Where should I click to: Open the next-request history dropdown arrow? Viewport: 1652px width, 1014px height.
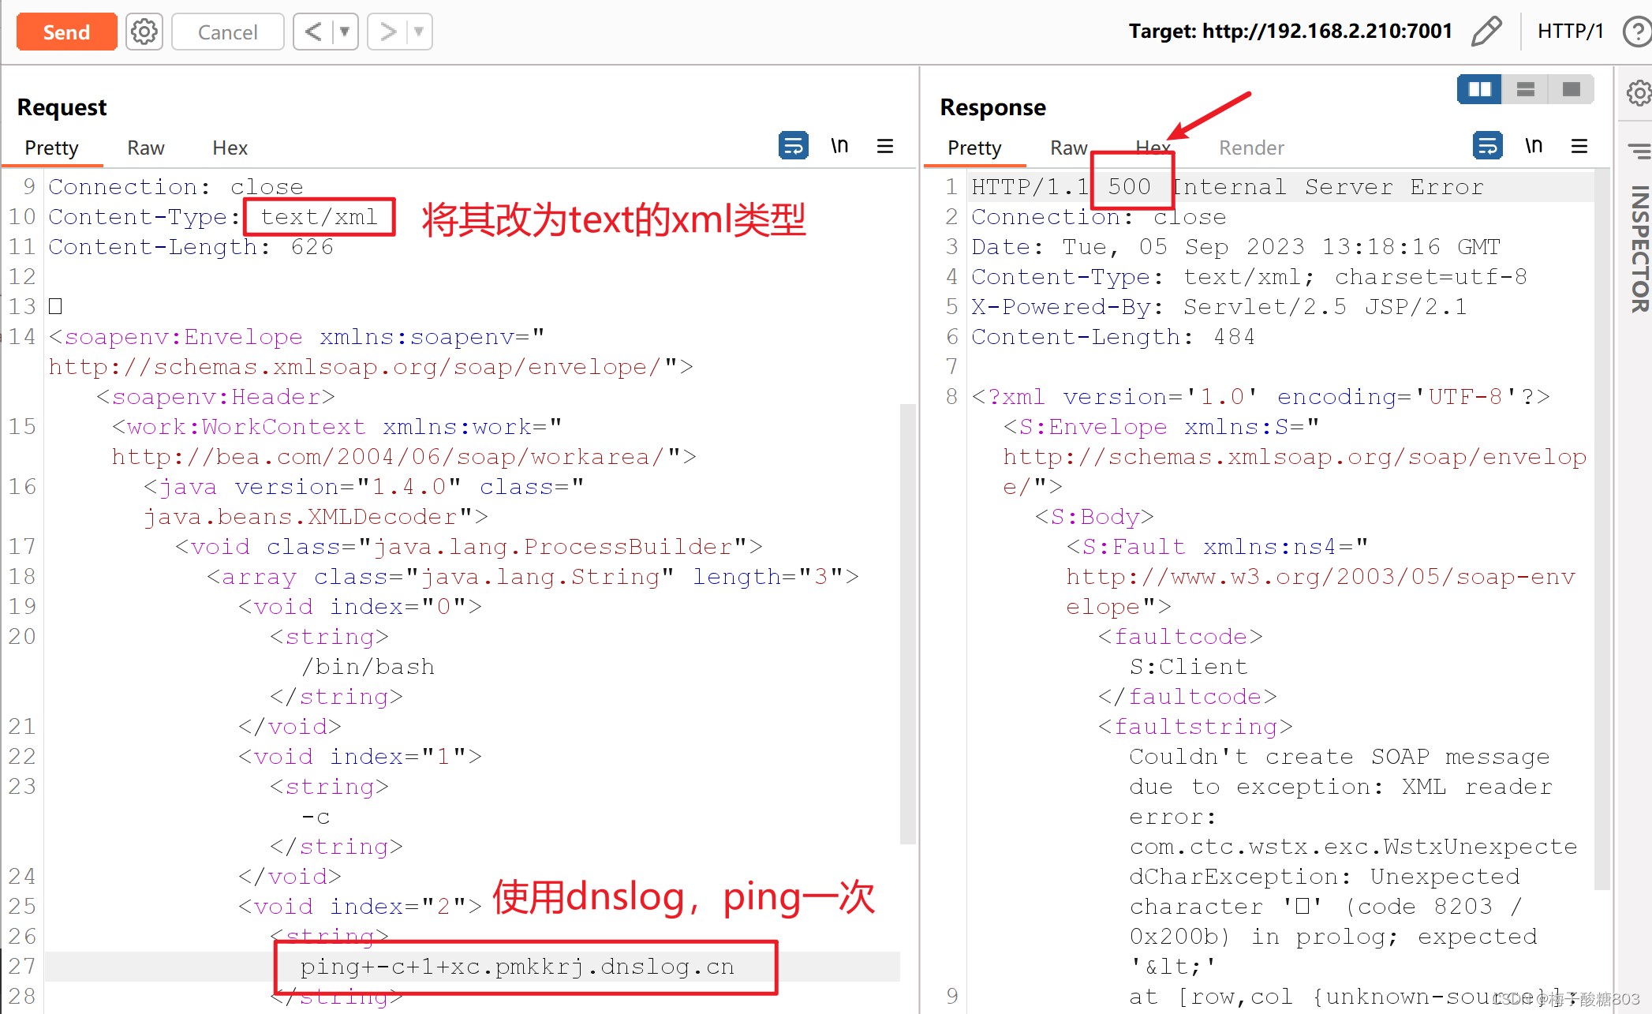(420, 32)
